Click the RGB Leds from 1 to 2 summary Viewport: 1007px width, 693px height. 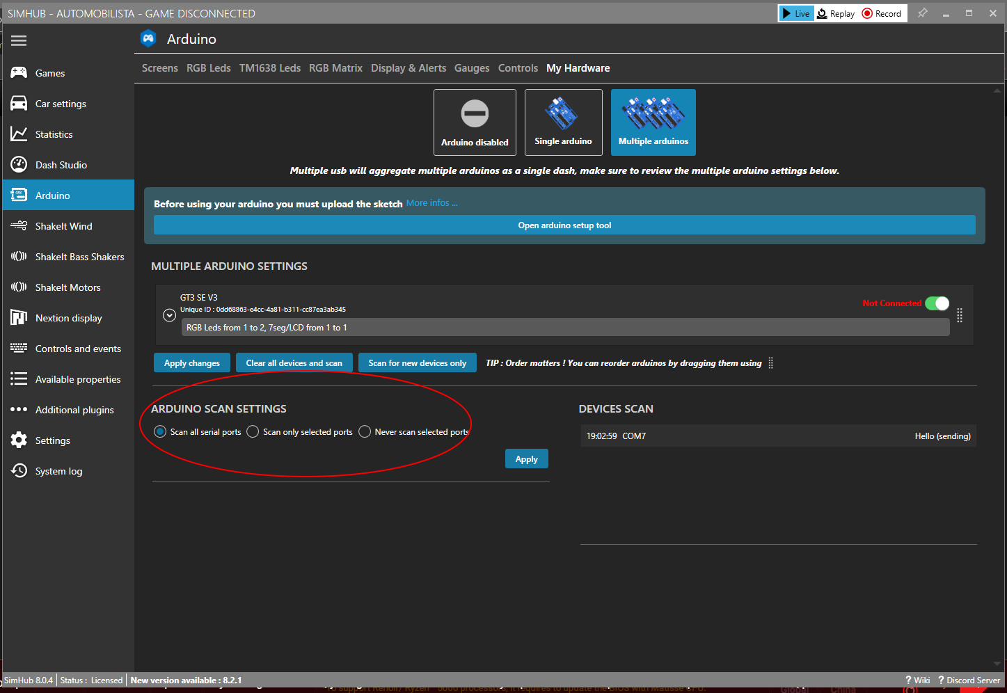coord(565,327)
